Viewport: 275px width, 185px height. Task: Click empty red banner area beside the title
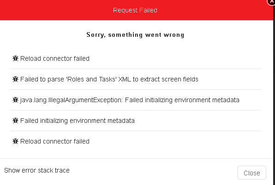click(53, 10)
